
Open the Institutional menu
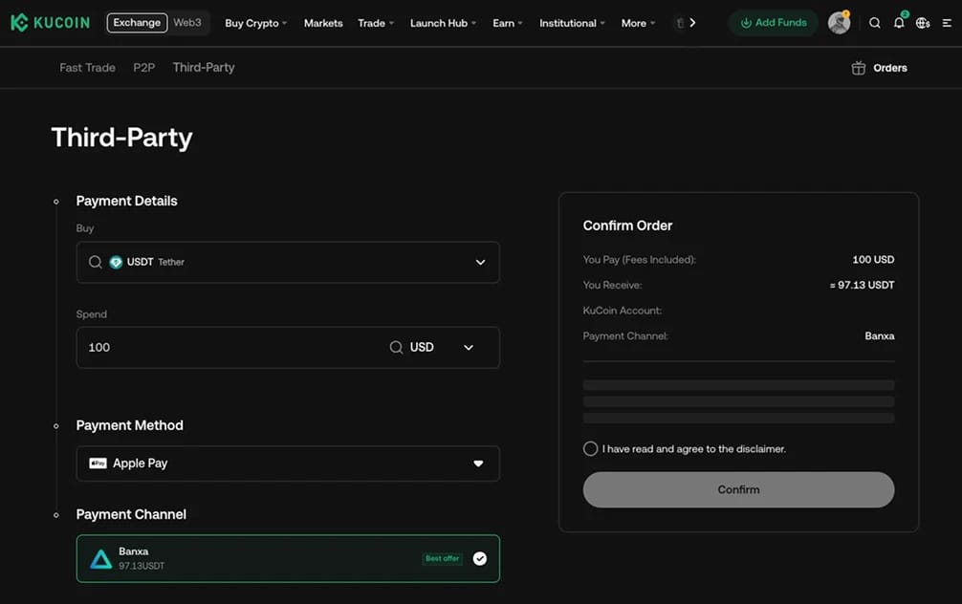pyautogui.click(x=572, y=23)
